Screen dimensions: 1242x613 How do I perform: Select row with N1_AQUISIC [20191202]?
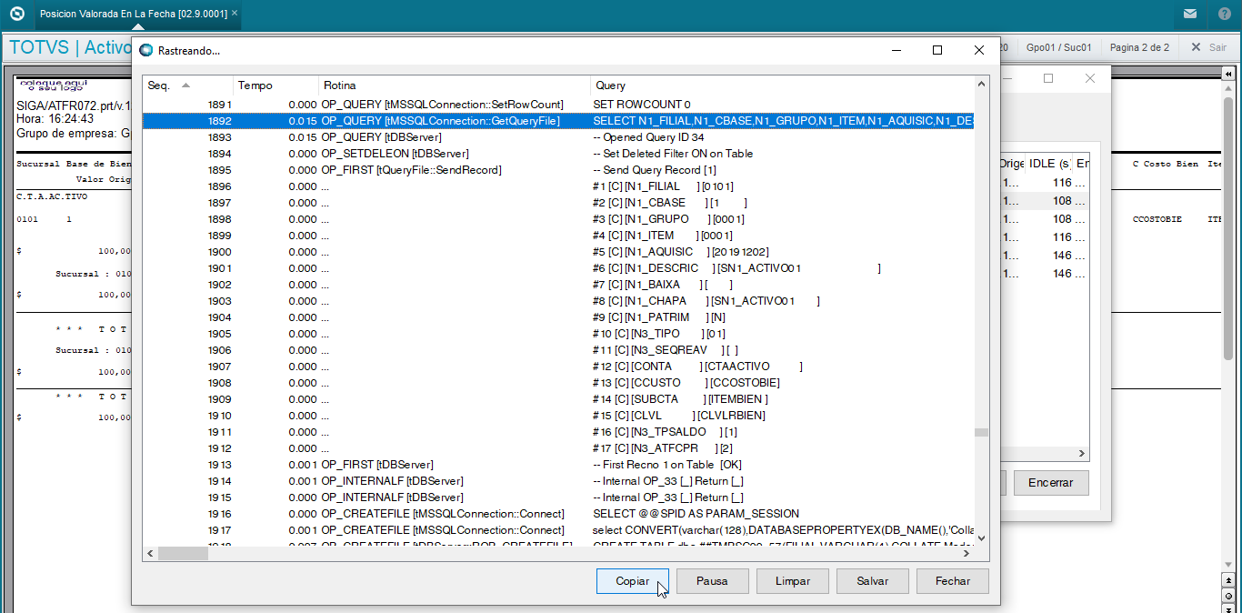point(559,252)
